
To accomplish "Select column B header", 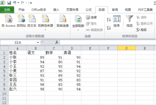I will (36, 48).
